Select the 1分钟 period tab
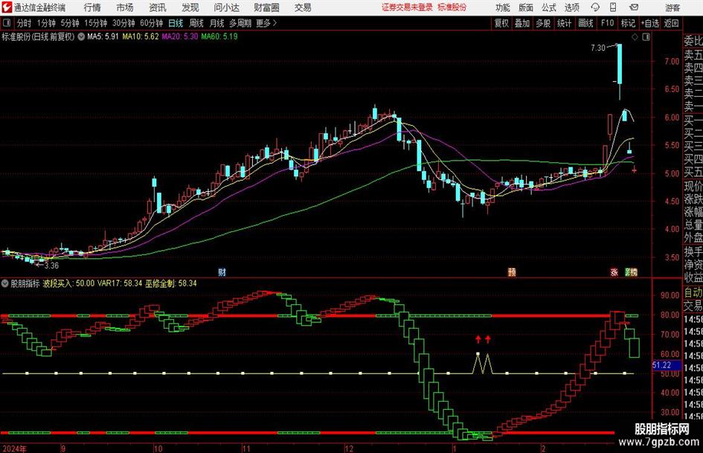The image size is (703, 453). coord(46,23)
